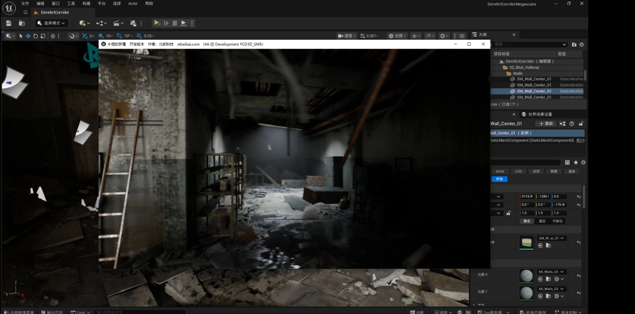
Task: Click the 添加 add component button
Action: pyautogui.click(x=546, y=124)
